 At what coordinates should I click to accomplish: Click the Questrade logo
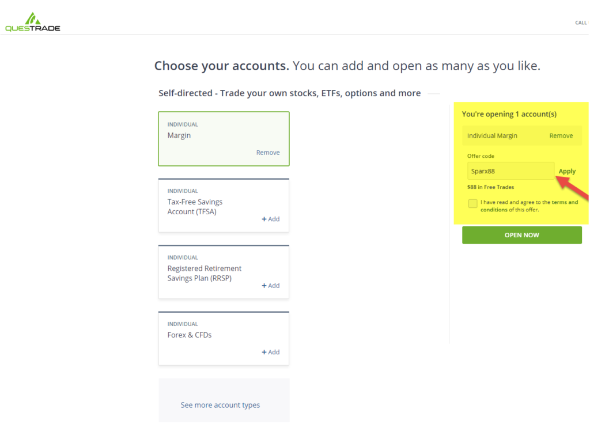32,20
